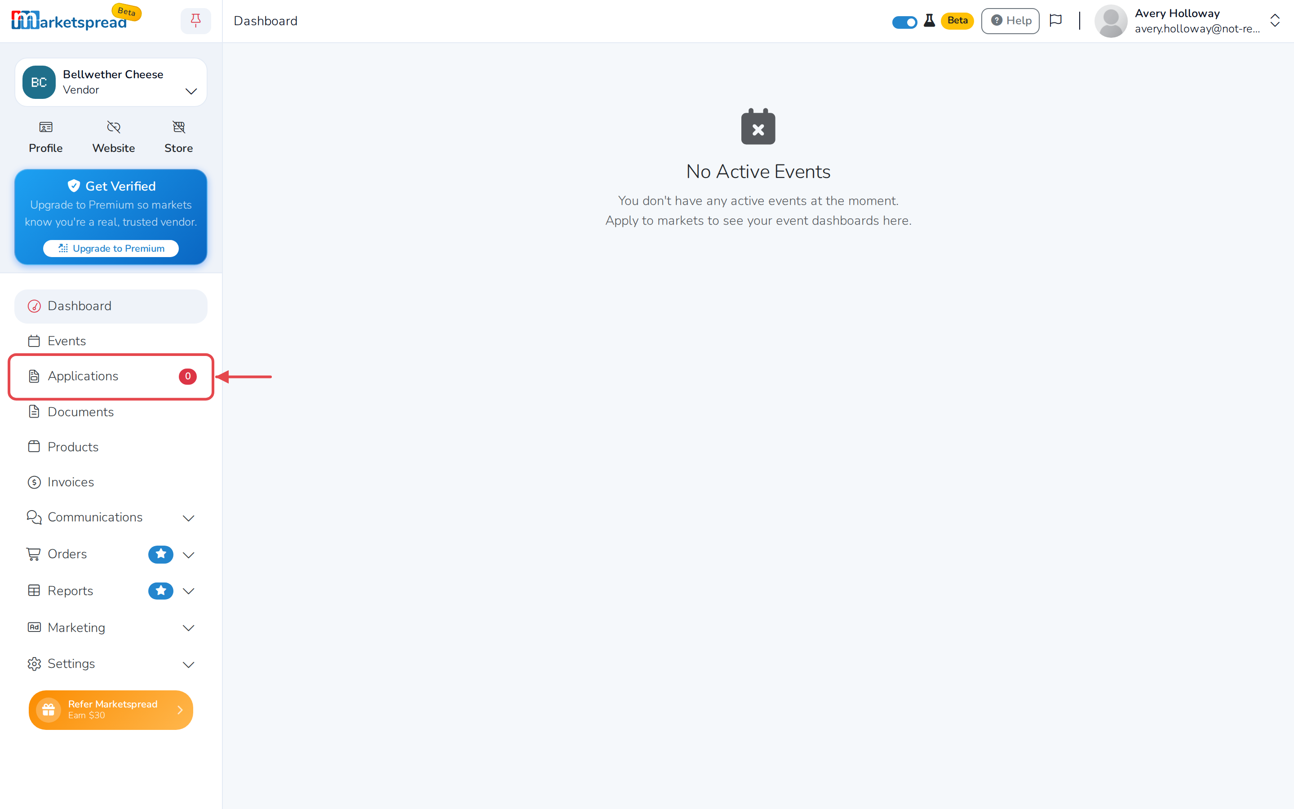Image resolution: width=1294 pixels, height=809 pixels.
Task: Open the Profile shortcut icon
Action: point(46,127)
